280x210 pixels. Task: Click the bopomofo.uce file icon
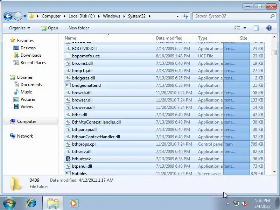pyautogui.click(x=68, y=56)
